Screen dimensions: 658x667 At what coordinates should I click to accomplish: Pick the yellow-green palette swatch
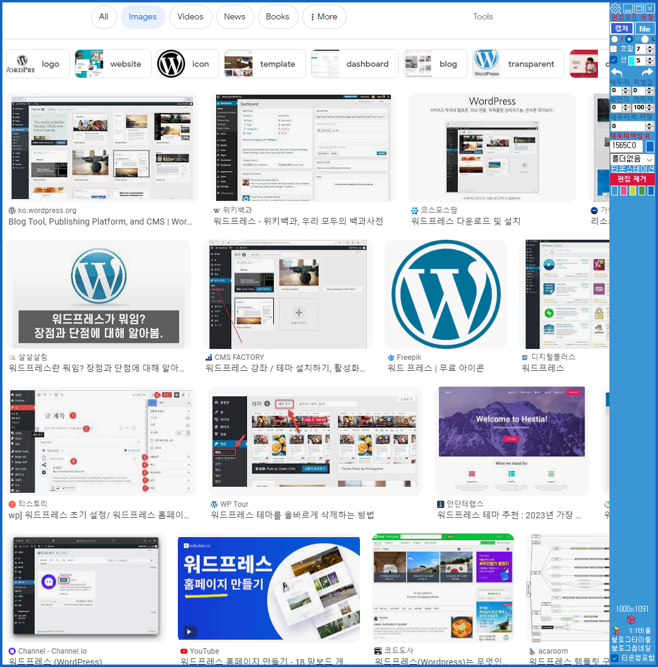(x=633, y=191)
